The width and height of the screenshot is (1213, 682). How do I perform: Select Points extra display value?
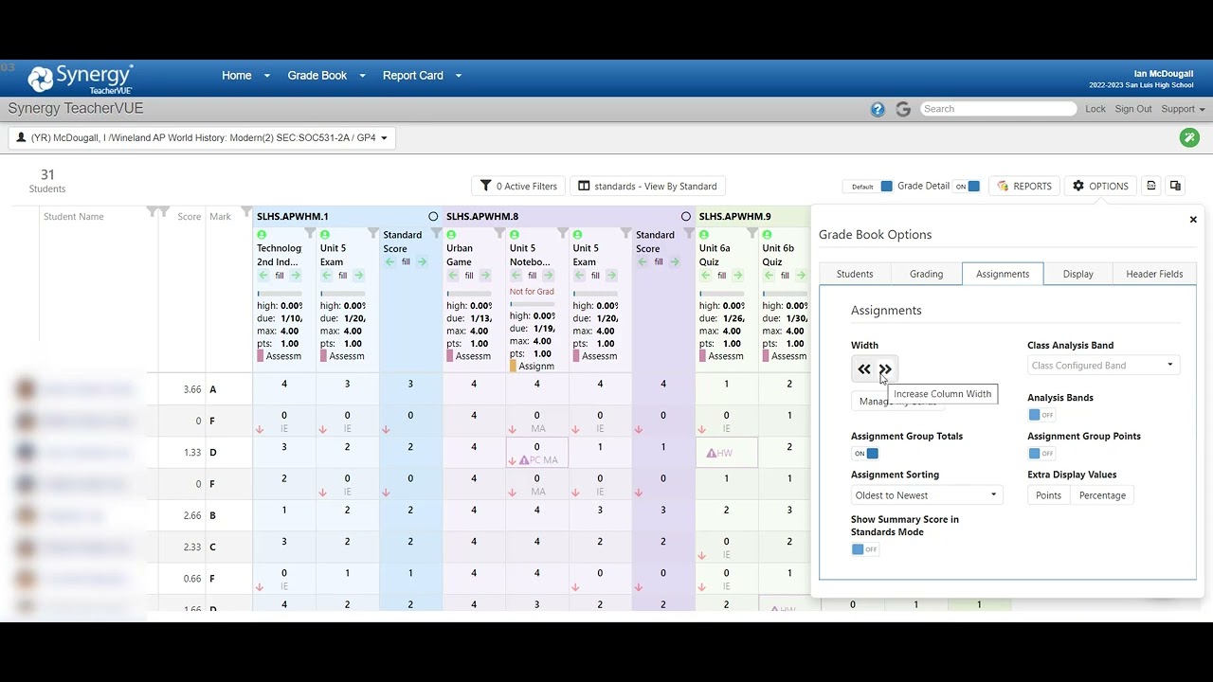pyautogui.click(x=1048, y=495)
